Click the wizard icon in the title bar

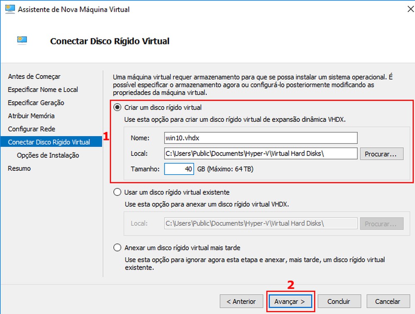click(8, 8)
